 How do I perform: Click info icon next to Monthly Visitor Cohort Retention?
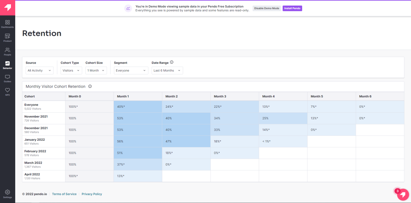click(90, 86)
